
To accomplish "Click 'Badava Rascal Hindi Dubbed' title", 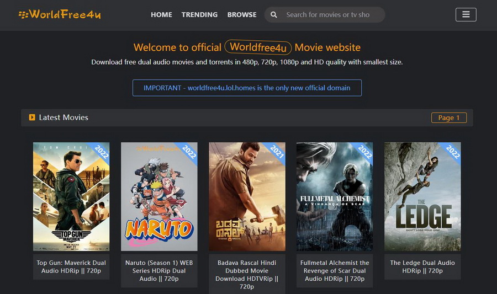I will click(x=247, y=274).
